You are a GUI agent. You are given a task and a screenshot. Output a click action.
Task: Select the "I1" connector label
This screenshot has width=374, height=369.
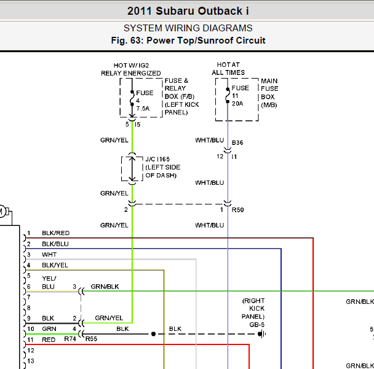(x=234, y=157)
